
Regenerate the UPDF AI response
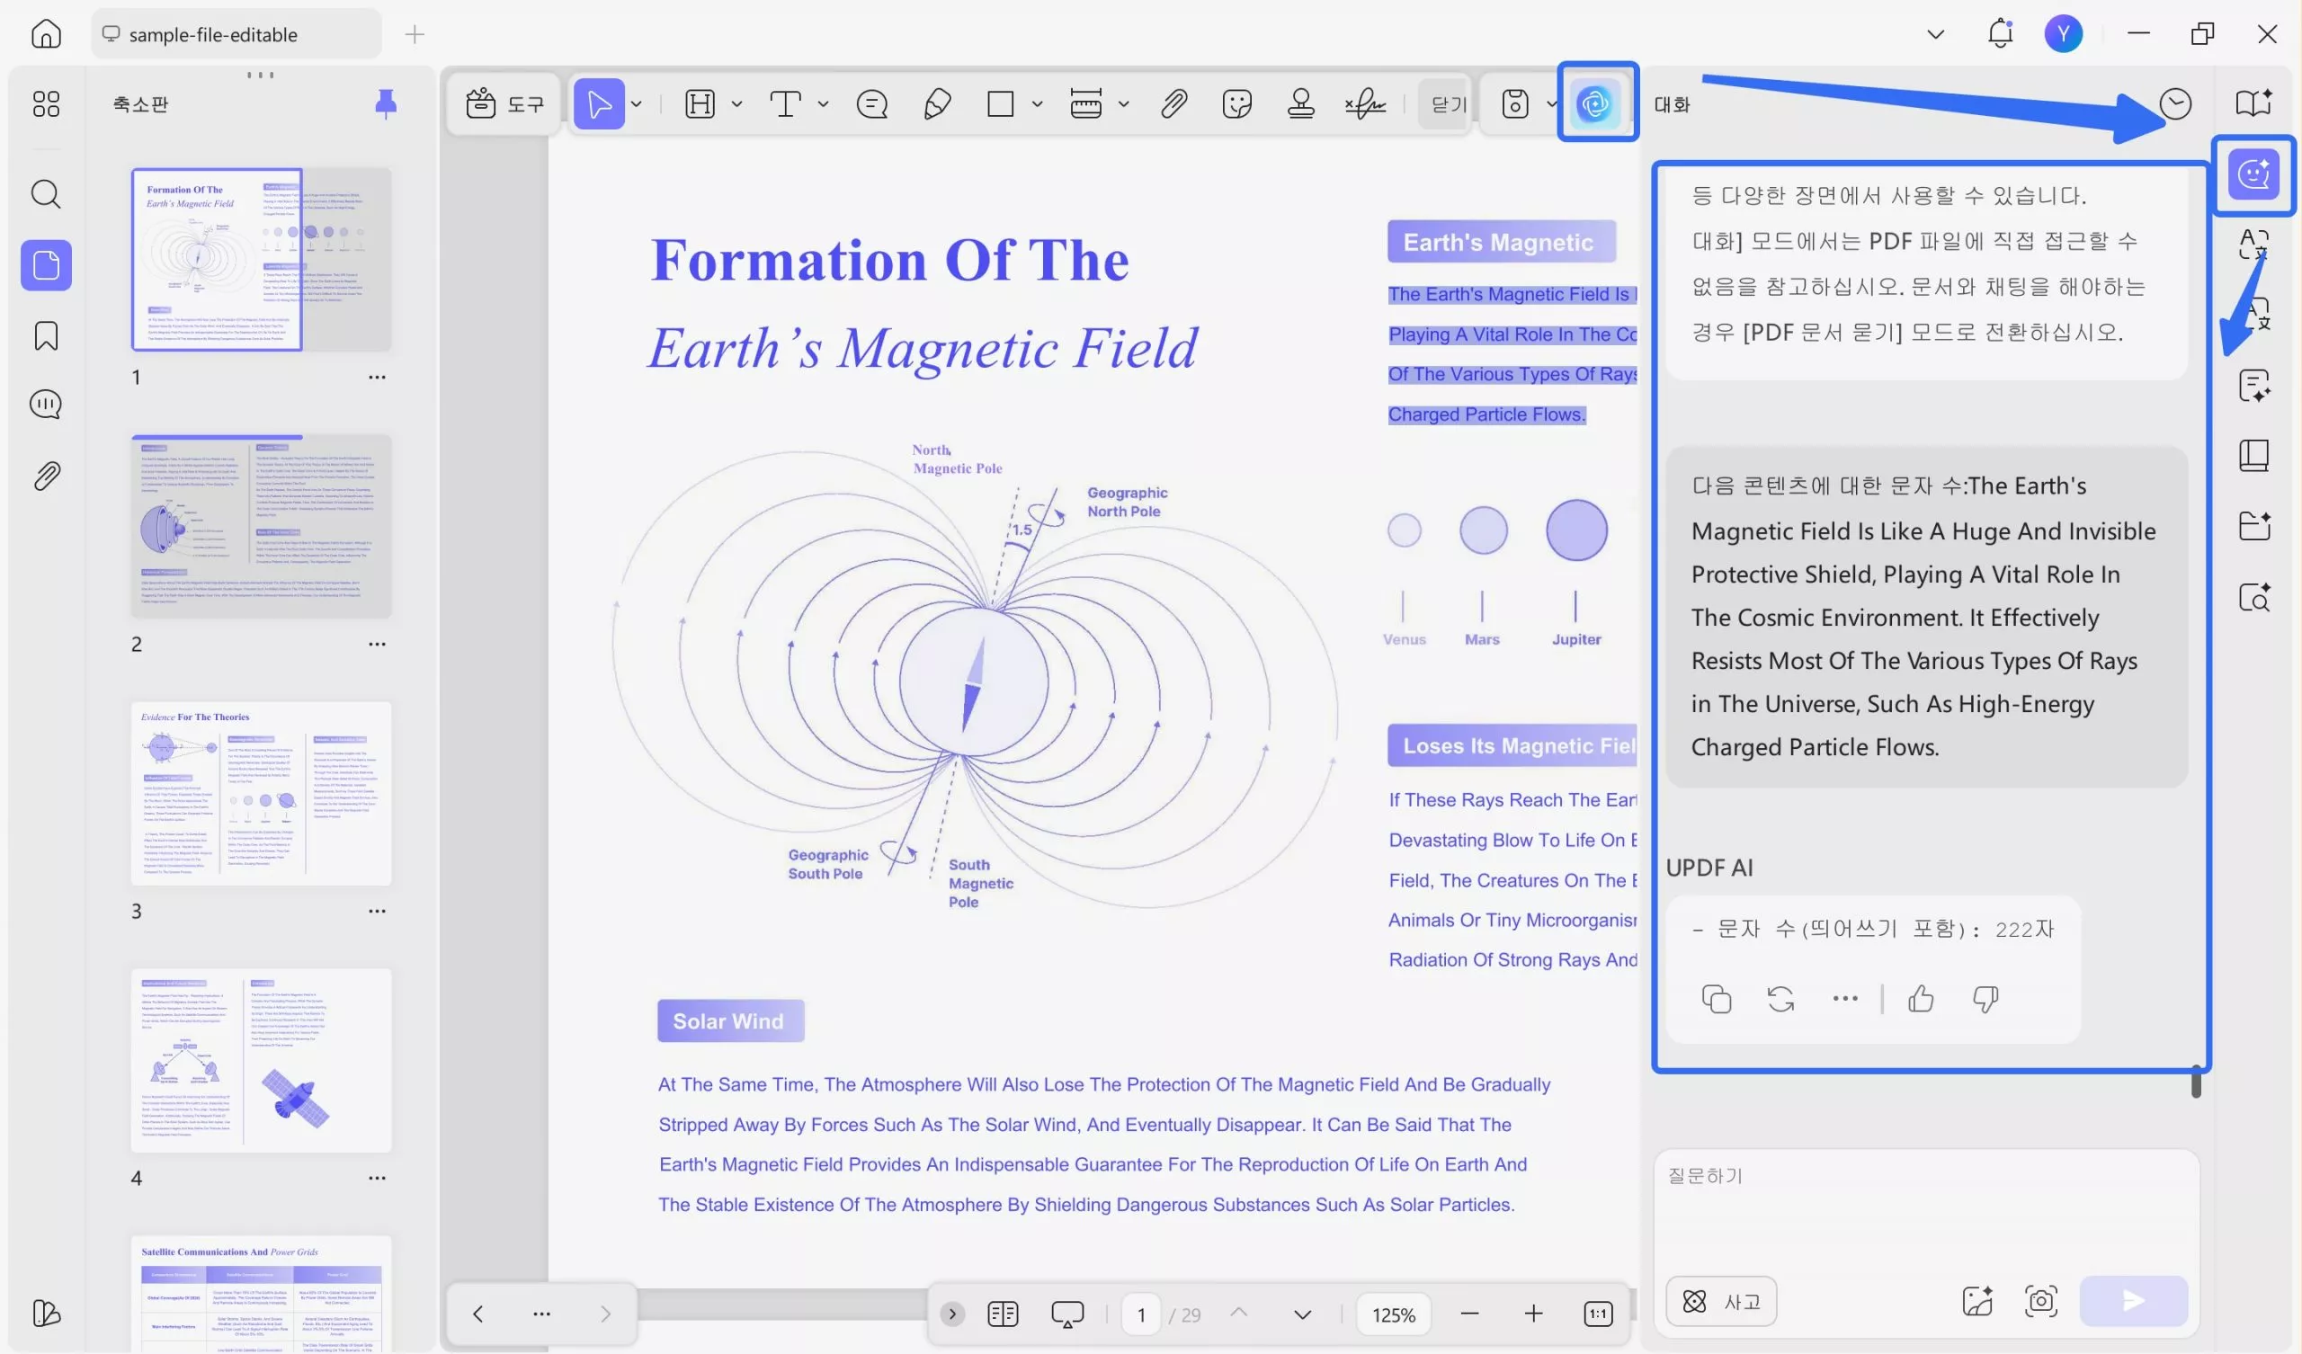(x=1780, y=999)
